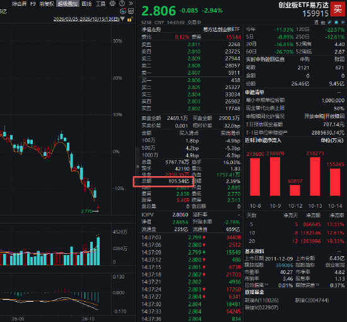Open 基本资料 more options ellipsis
Image resolution: width=347 pixels, height=322 pixels.
(x=339, y=251)
